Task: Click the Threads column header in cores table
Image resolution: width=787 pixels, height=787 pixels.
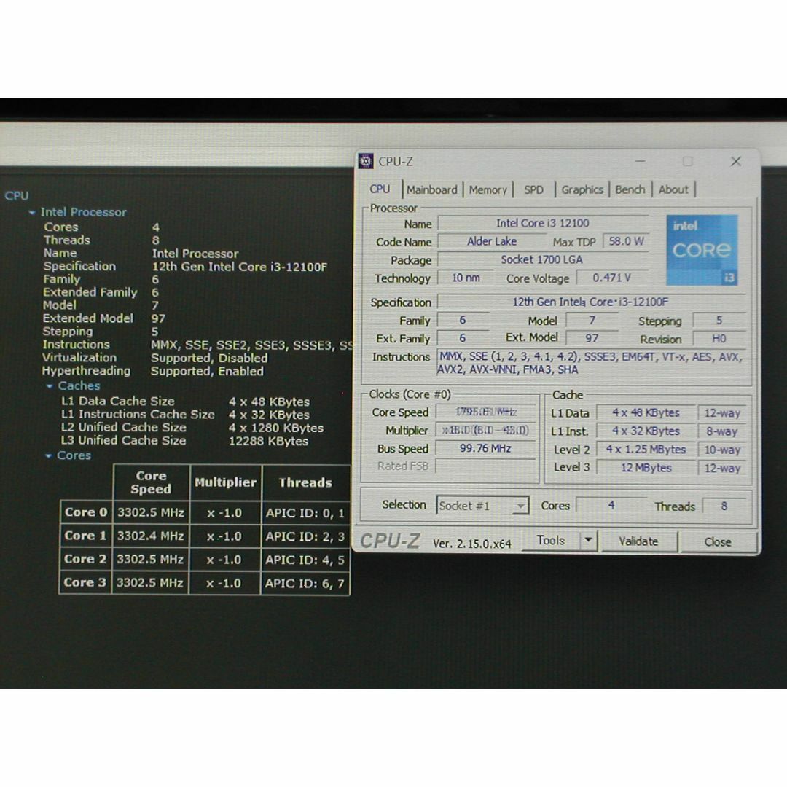Action: point(305,482)
